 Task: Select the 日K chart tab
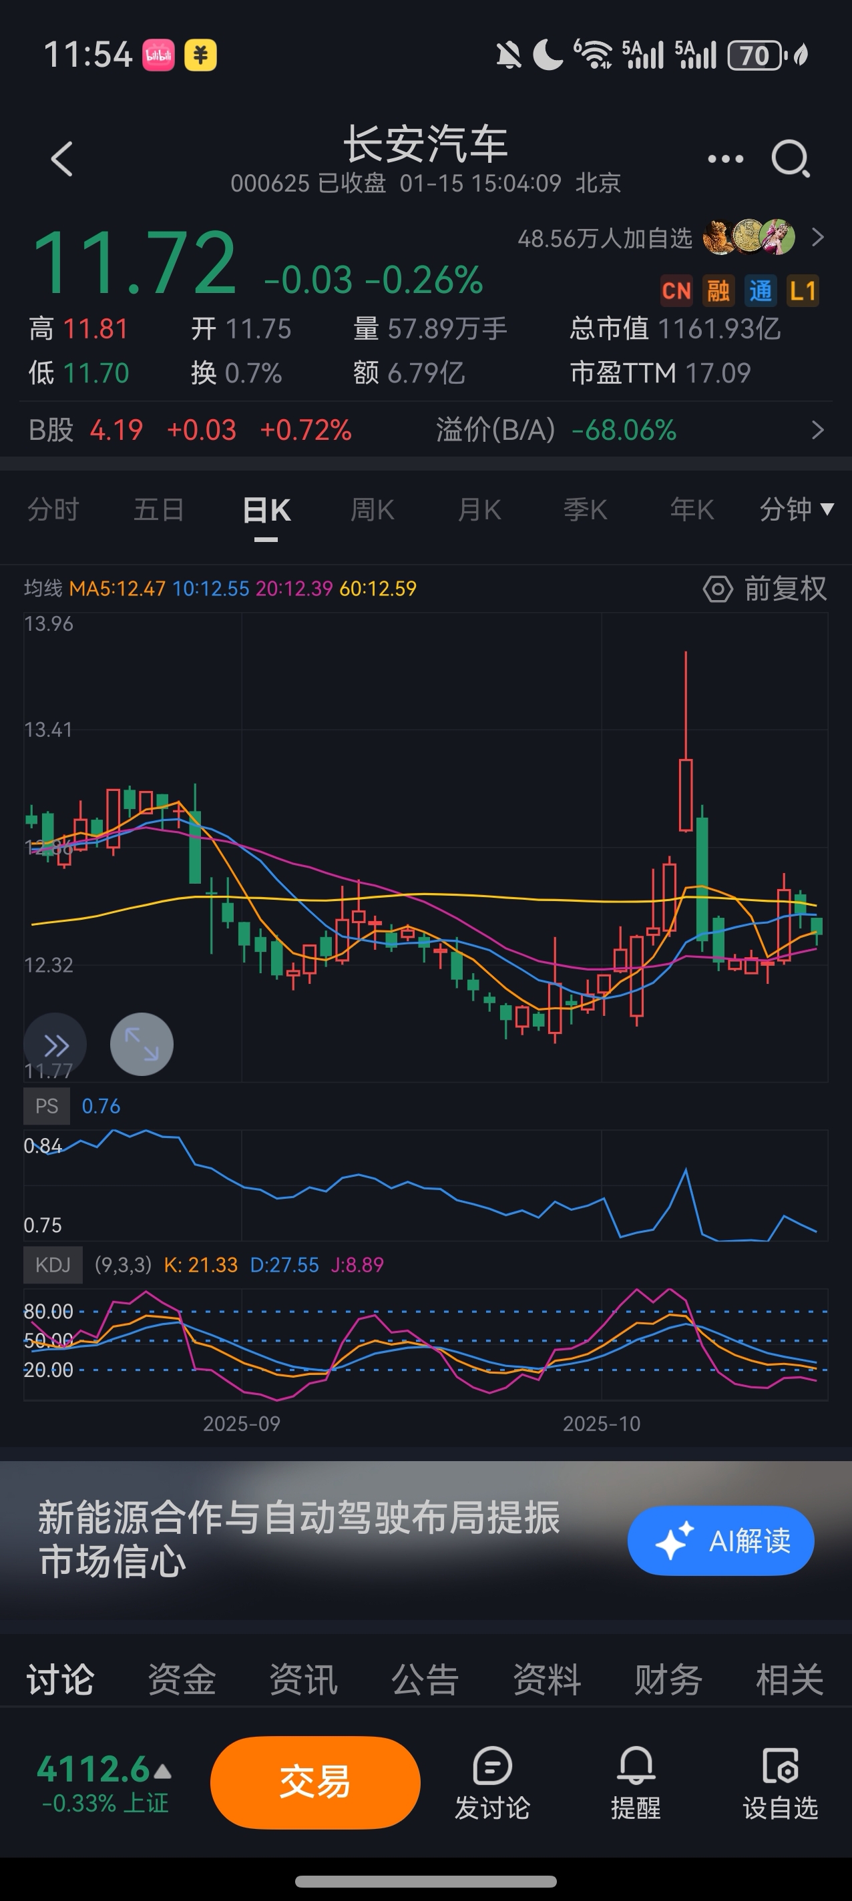pyautogui.click(x=266, y=511)
